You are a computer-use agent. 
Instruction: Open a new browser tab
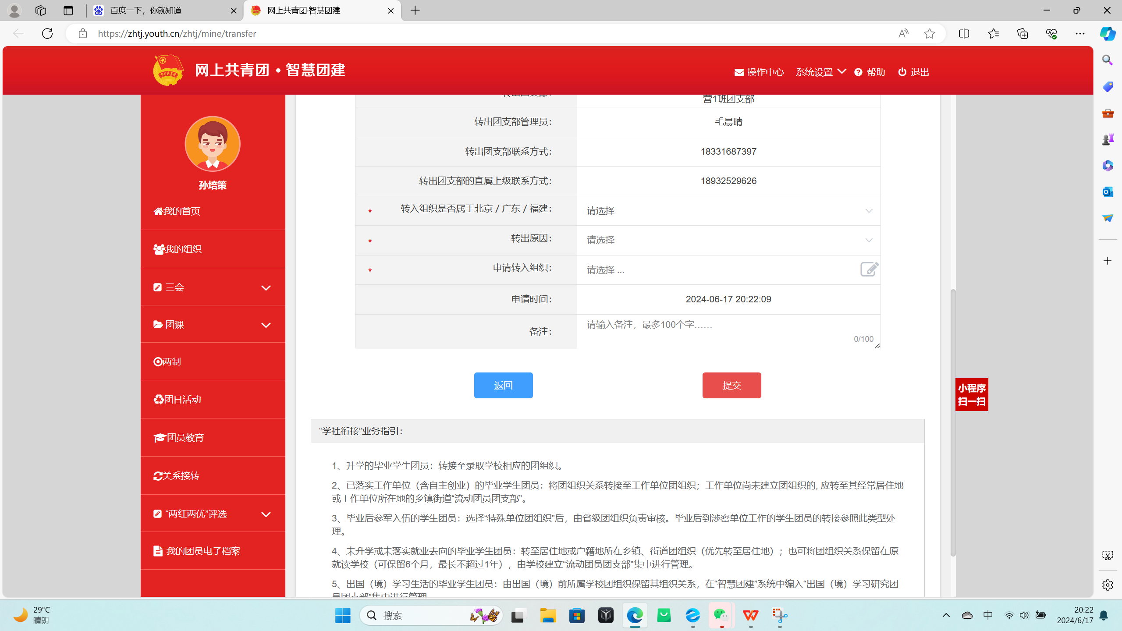pyautogui.click(x=415, y=11)
